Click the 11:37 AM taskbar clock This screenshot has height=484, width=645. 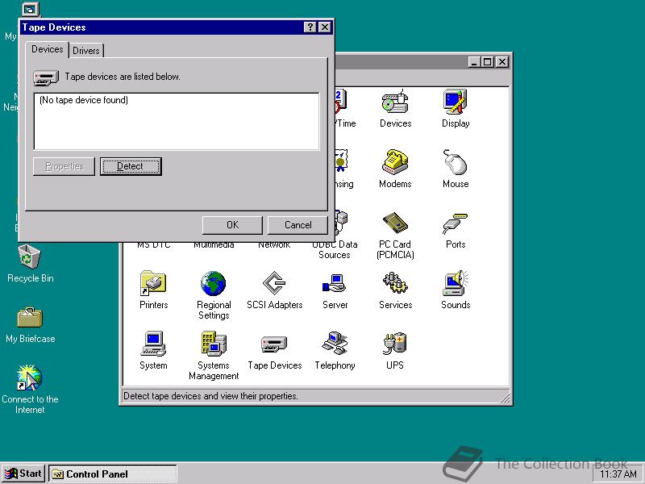tap(618, 474)
